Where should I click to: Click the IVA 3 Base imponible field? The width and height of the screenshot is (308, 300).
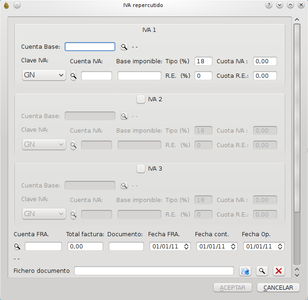pos(139,215)
